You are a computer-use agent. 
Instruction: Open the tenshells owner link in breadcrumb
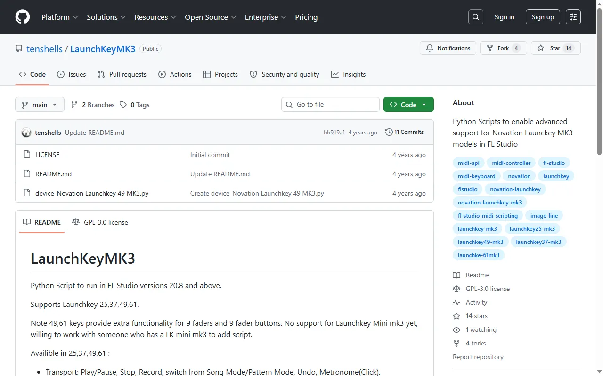[x=45, y=49]
